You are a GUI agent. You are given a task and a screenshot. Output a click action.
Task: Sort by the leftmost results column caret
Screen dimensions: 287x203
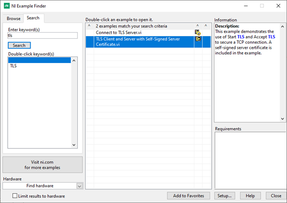pyautogui.click(x=89, y=25)
